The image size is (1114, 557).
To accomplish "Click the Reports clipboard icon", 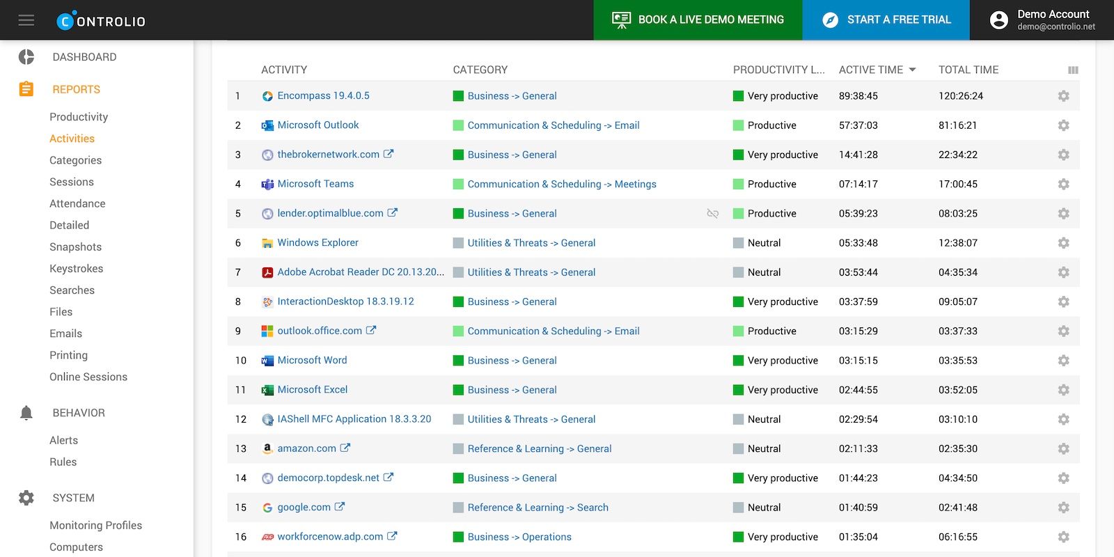I will click(x=26, y=89).
